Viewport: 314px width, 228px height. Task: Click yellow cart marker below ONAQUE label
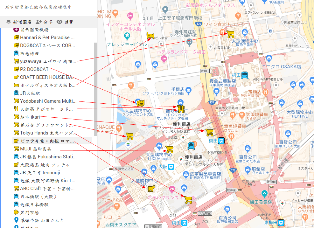129,136
